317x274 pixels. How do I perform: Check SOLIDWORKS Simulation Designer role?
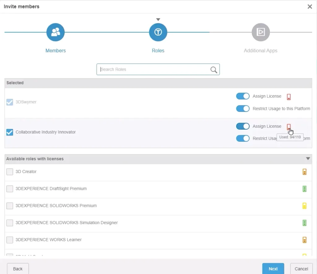10,223
